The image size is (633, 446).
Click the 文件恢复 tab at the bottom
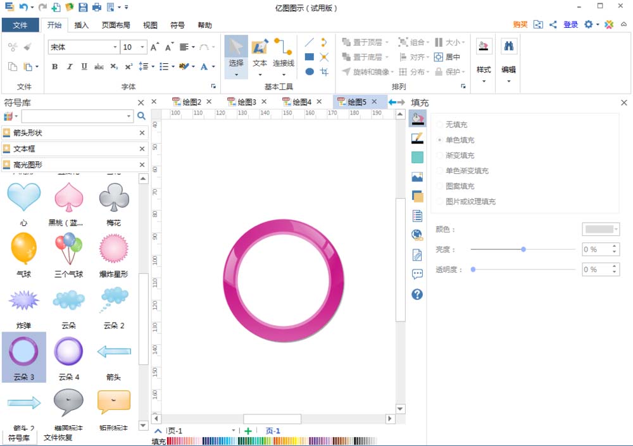(58, 438)
